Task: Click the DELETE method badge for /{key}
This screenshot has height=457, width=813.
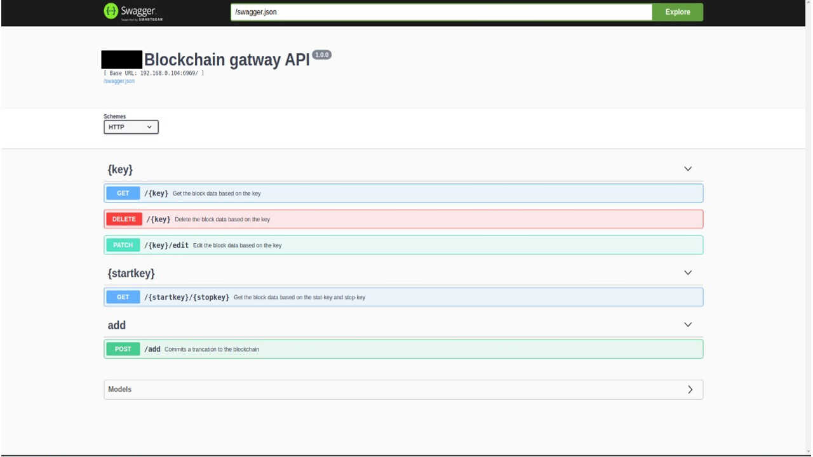Action: coord(123,218)
